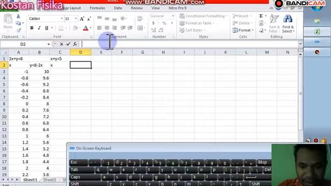Expand the formula bar chevron
This screenshot has width=331, height=186.
coord(300,44)
